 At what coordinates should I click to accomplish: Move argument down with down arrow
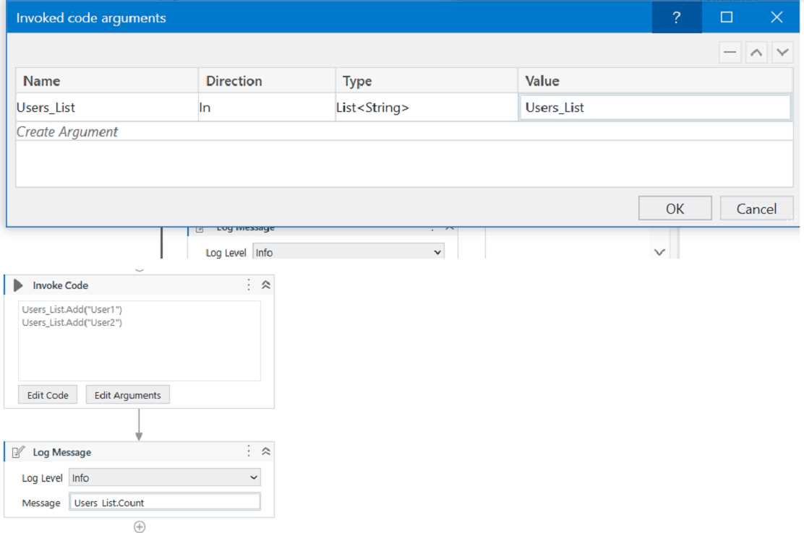point(782,53)
